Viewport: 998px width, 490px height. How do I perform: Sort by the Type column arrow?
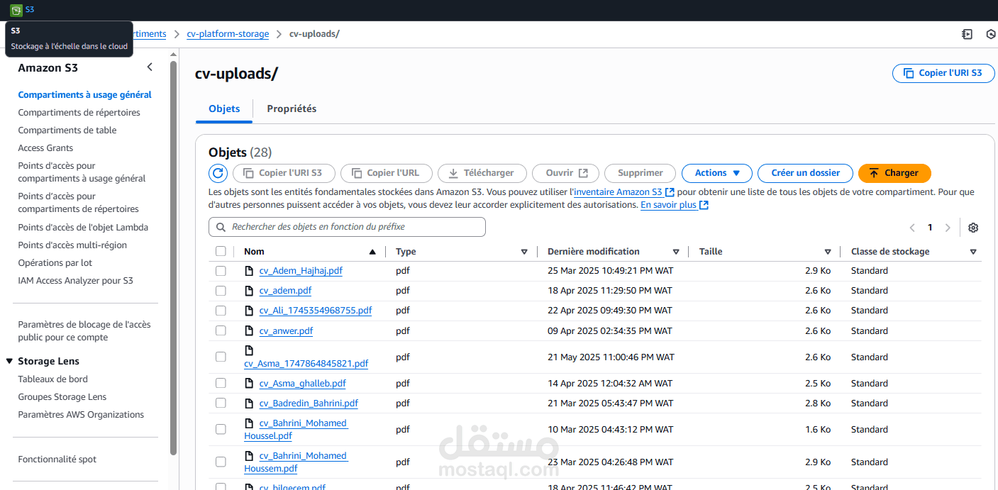coord(524,252)
